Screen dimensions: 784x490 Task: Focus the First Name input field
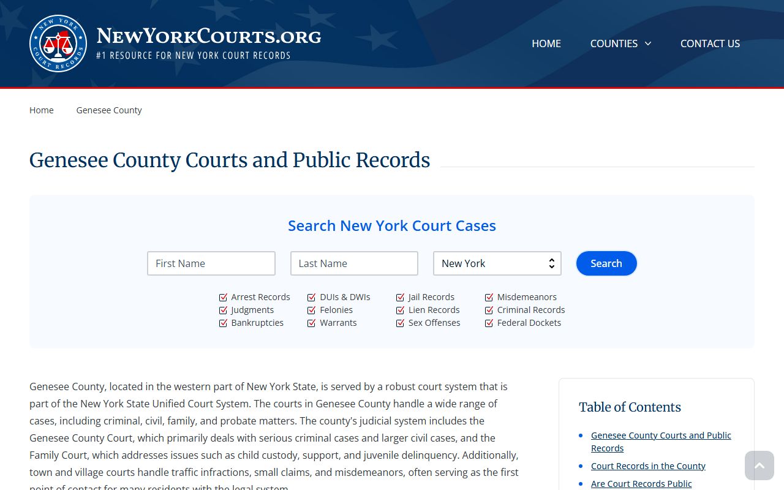click(211, 263)
